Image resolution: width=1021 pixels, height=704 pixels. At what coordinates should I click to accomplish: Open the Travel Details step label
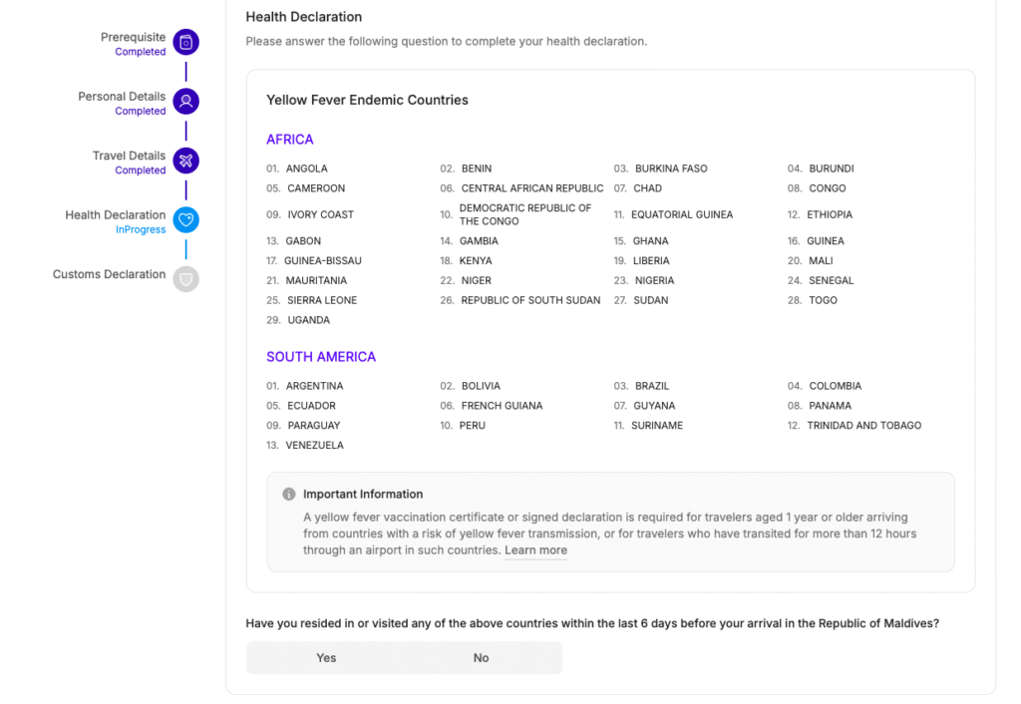pos(129,156)
